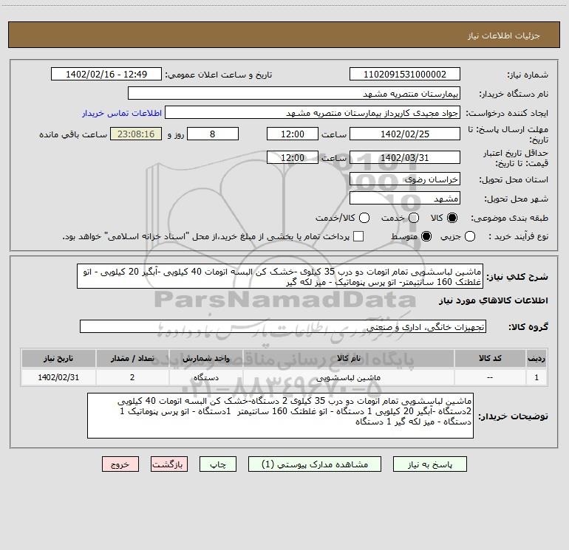The height and width of the screenshot is (550, 569).
Task: Click مشاهده مدارک پیوستی (1) button
Action: [315, 464]
